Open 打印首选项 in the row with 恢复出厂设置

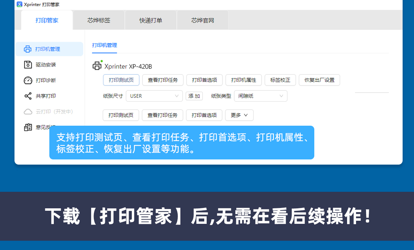pos(205,80)
